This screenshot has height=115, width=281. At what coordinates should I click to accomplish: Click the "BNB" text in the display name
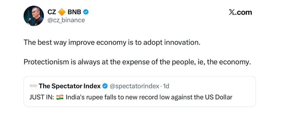pyautogui.click(x=74, y=12)
